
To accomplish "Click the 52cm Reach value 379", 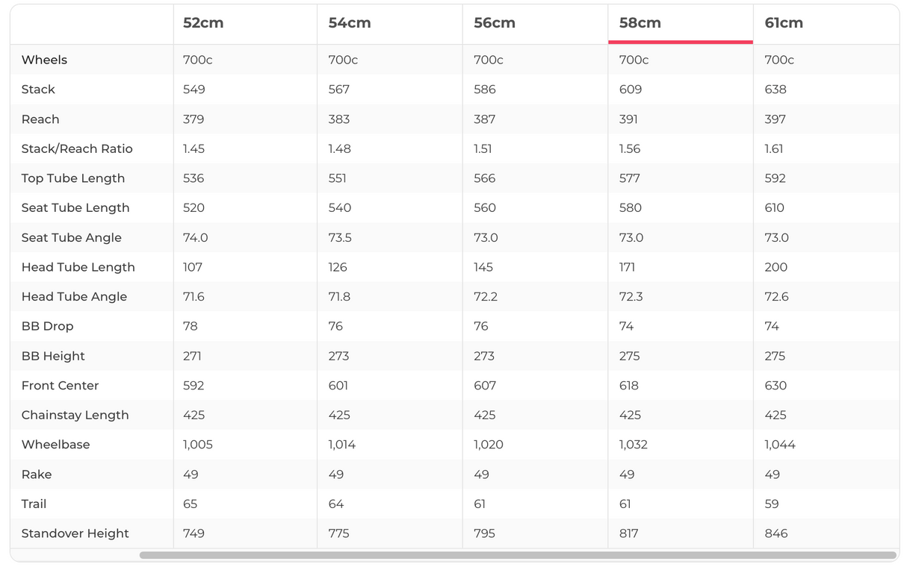I will point(194,119).
